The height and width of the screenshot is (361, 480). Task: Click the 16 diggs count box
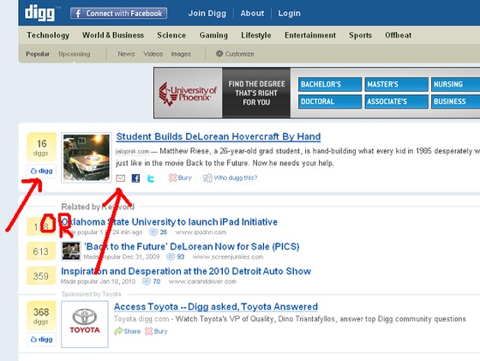pos(41,147)
